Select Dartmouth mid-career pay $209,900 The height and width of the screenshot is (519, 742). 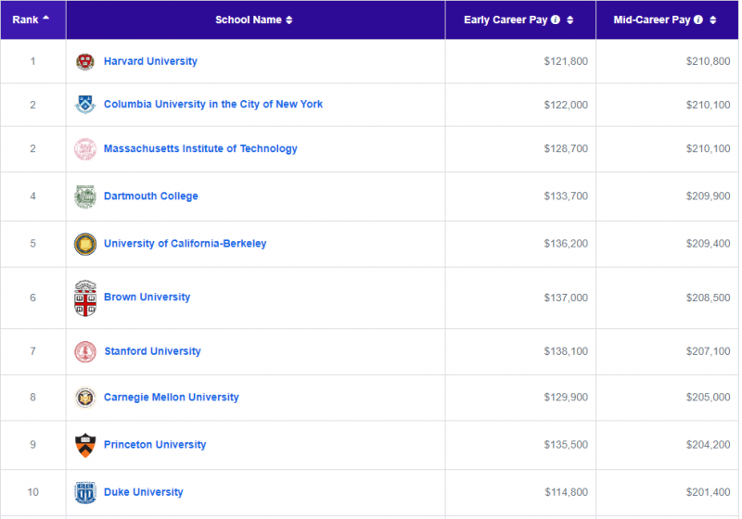pyautogui.click(x=708, y=196)
